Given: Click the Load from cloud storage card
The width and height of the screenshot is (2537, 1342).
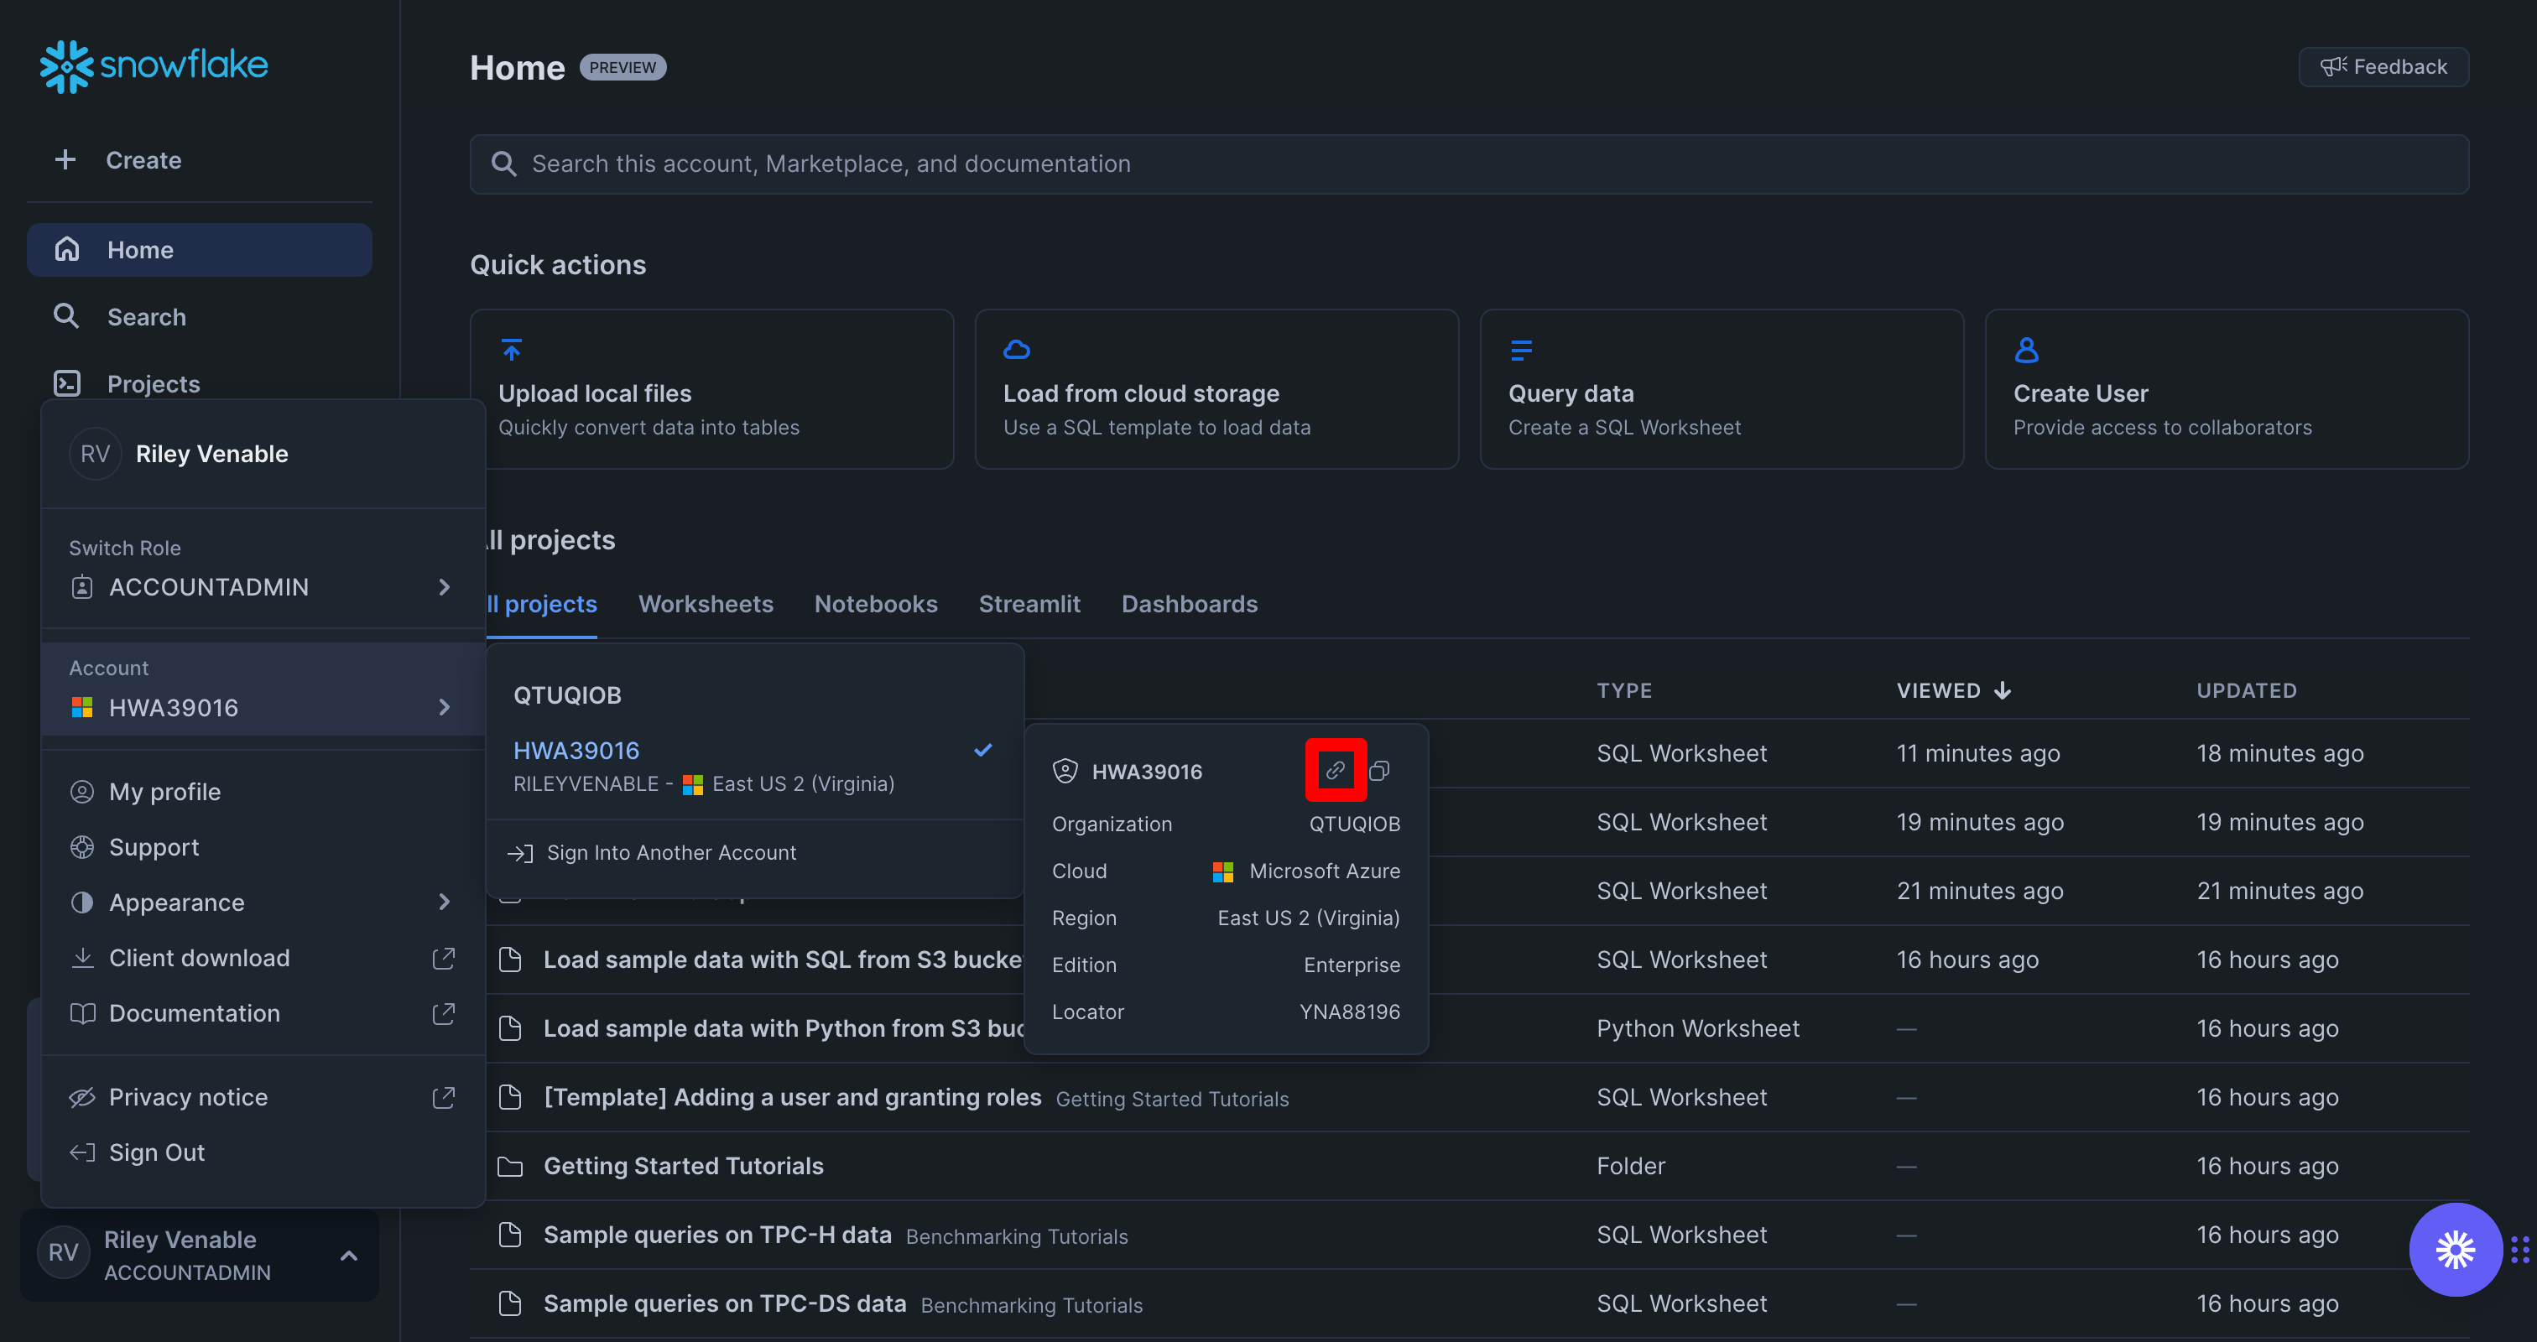Looking at the screenshot, I should pos(1216,389).
